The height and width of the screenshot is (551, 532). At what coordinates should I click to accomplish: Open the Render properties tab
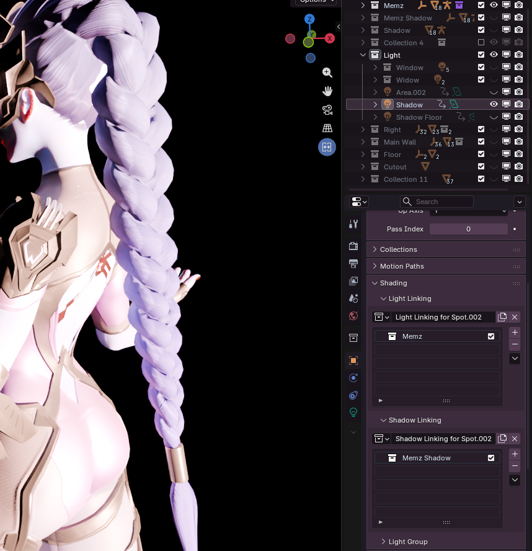point(353,246)
